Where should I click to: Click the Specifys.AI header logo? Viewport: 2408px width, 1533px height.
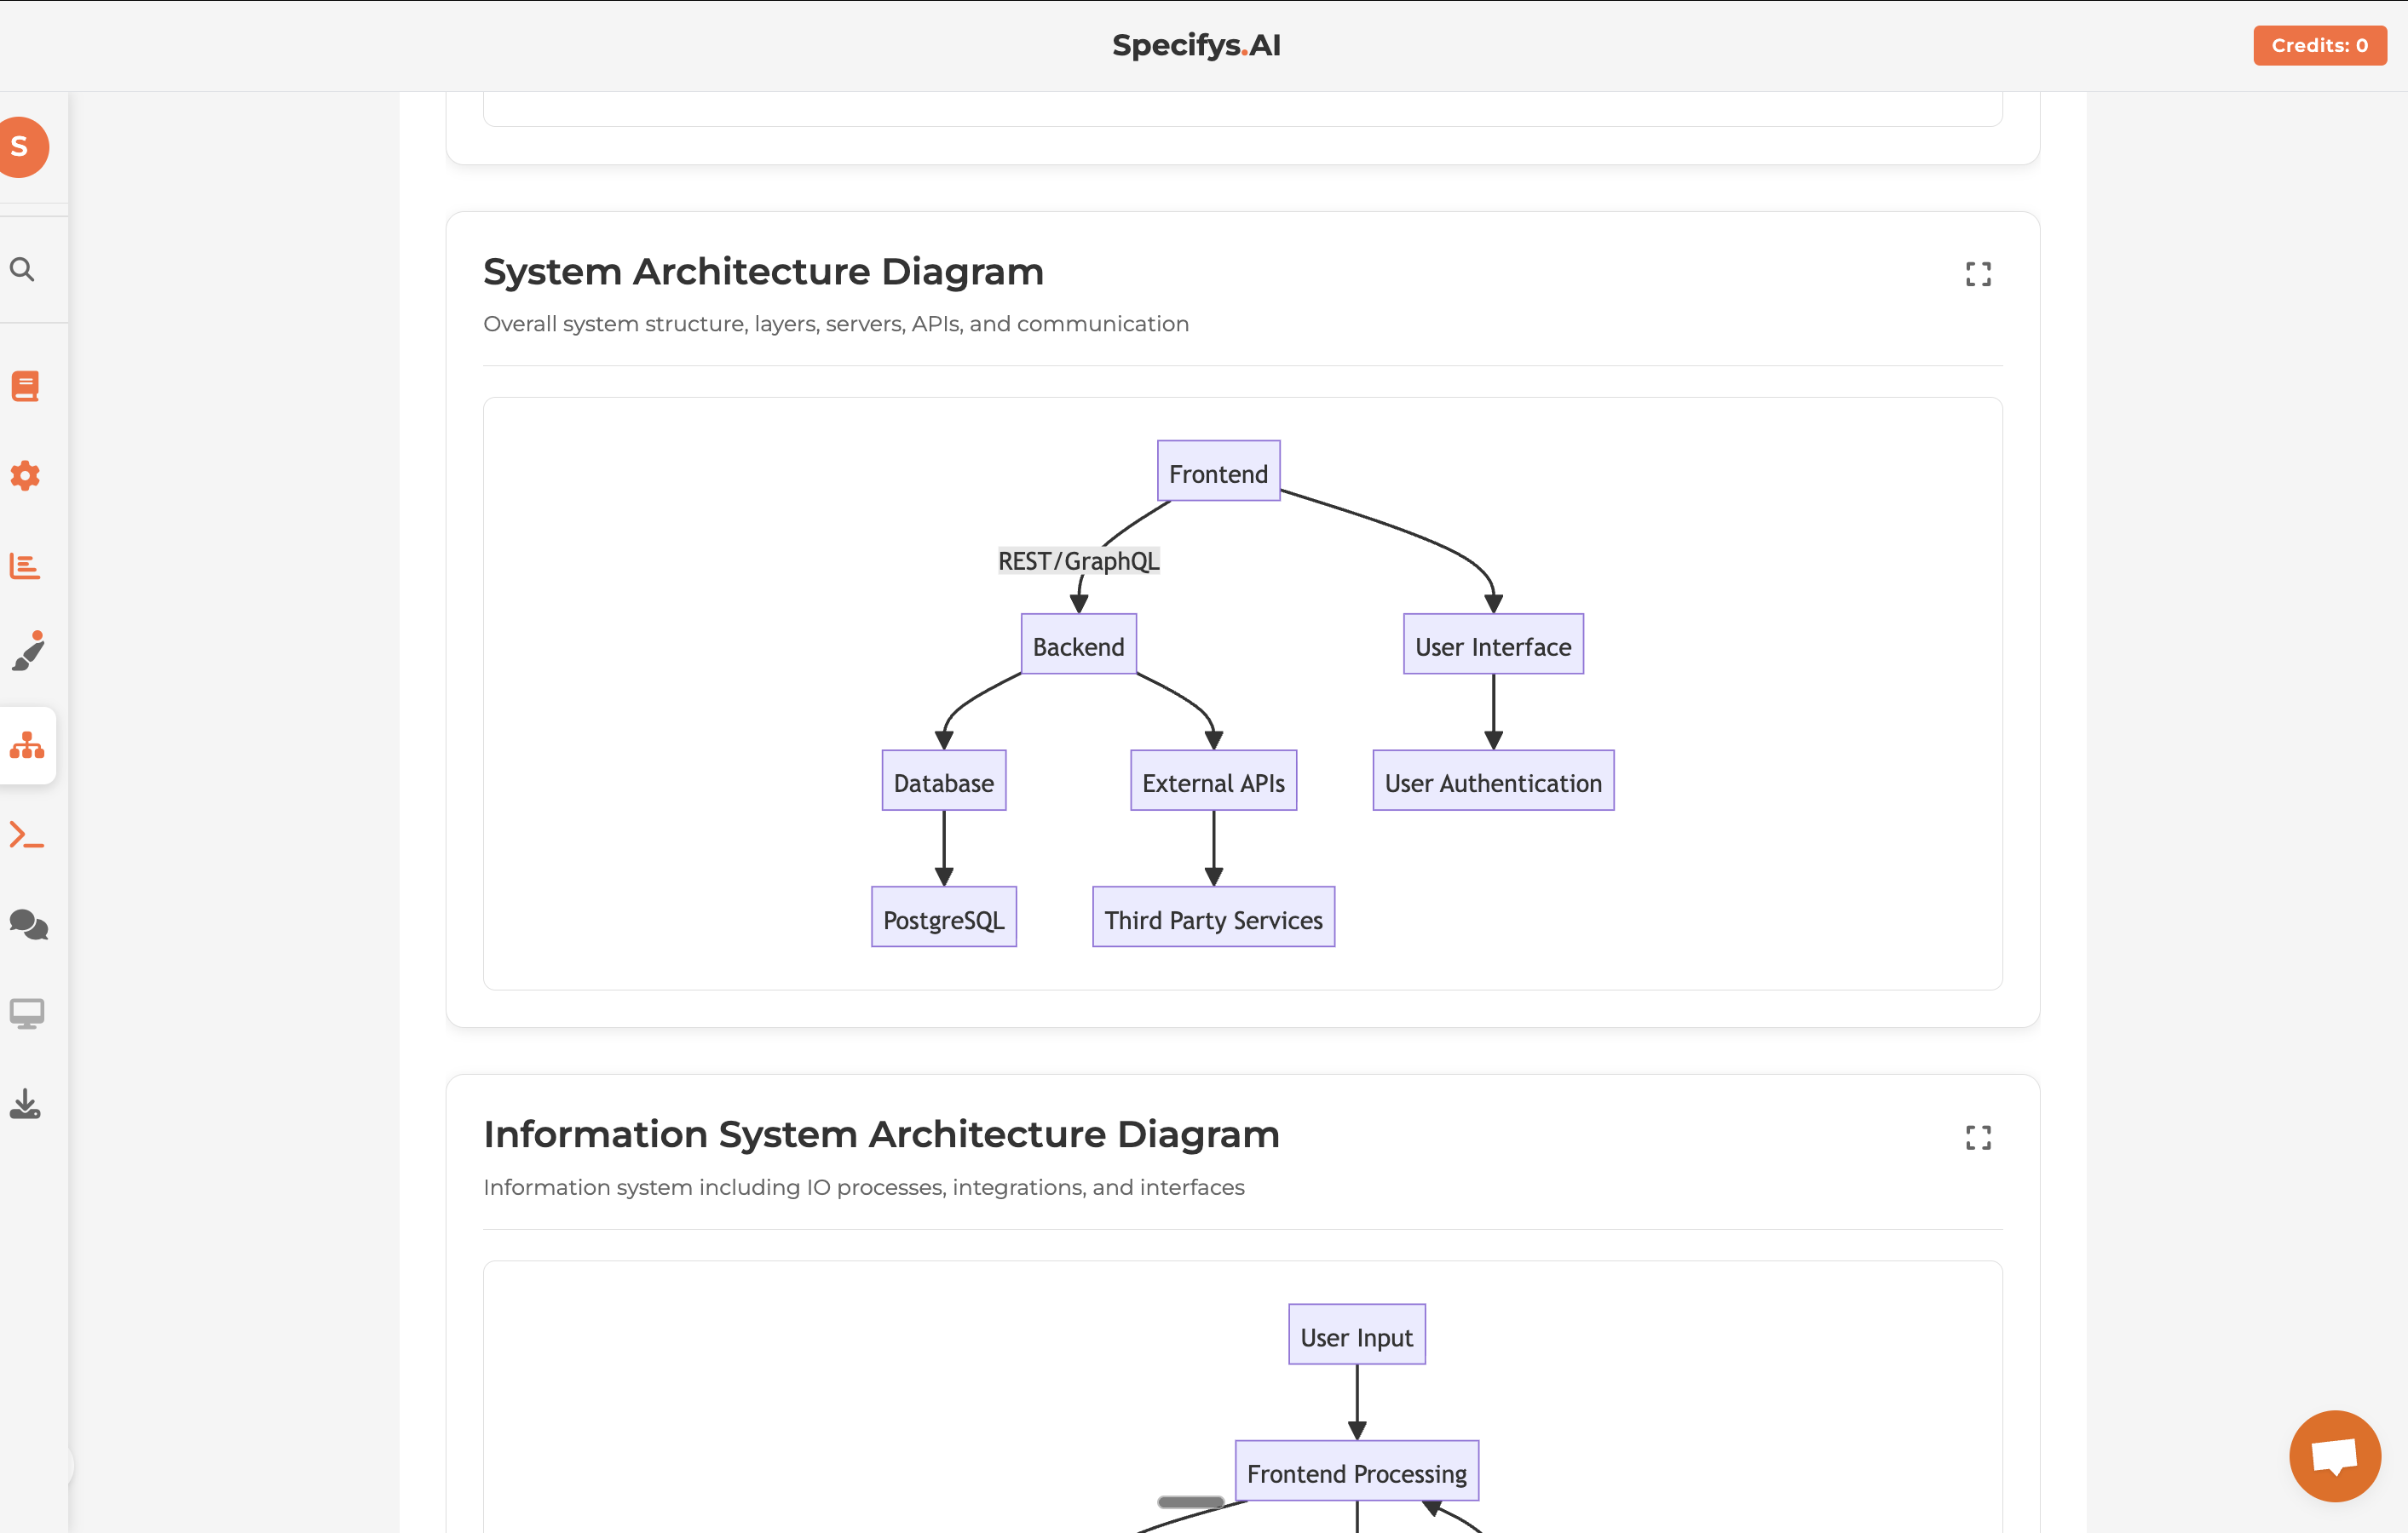click(x=1196, y=44)
